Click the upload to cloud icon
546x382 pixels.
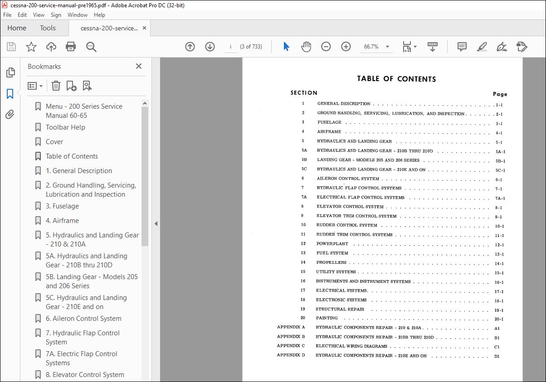pos(51,47)
